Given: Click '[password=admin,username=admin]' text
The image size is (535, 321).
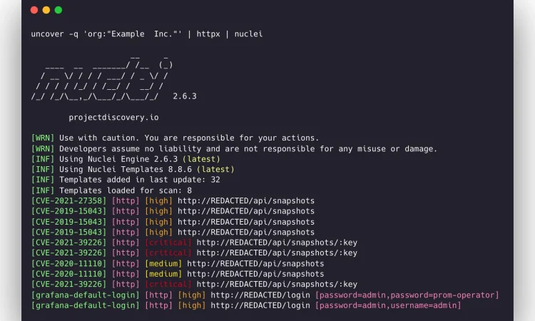Looking at the screenshot, I should tap(388, 305).
